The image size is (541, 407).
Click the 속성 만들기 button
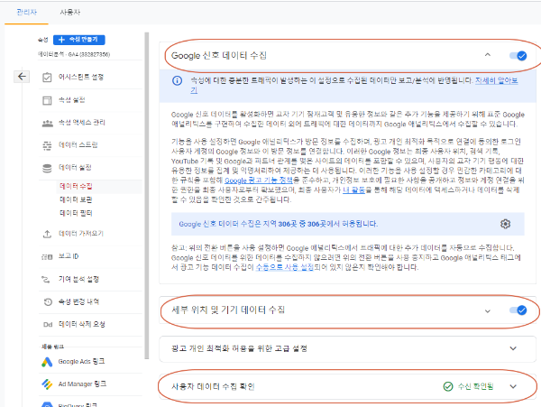[x=79, y=40]
